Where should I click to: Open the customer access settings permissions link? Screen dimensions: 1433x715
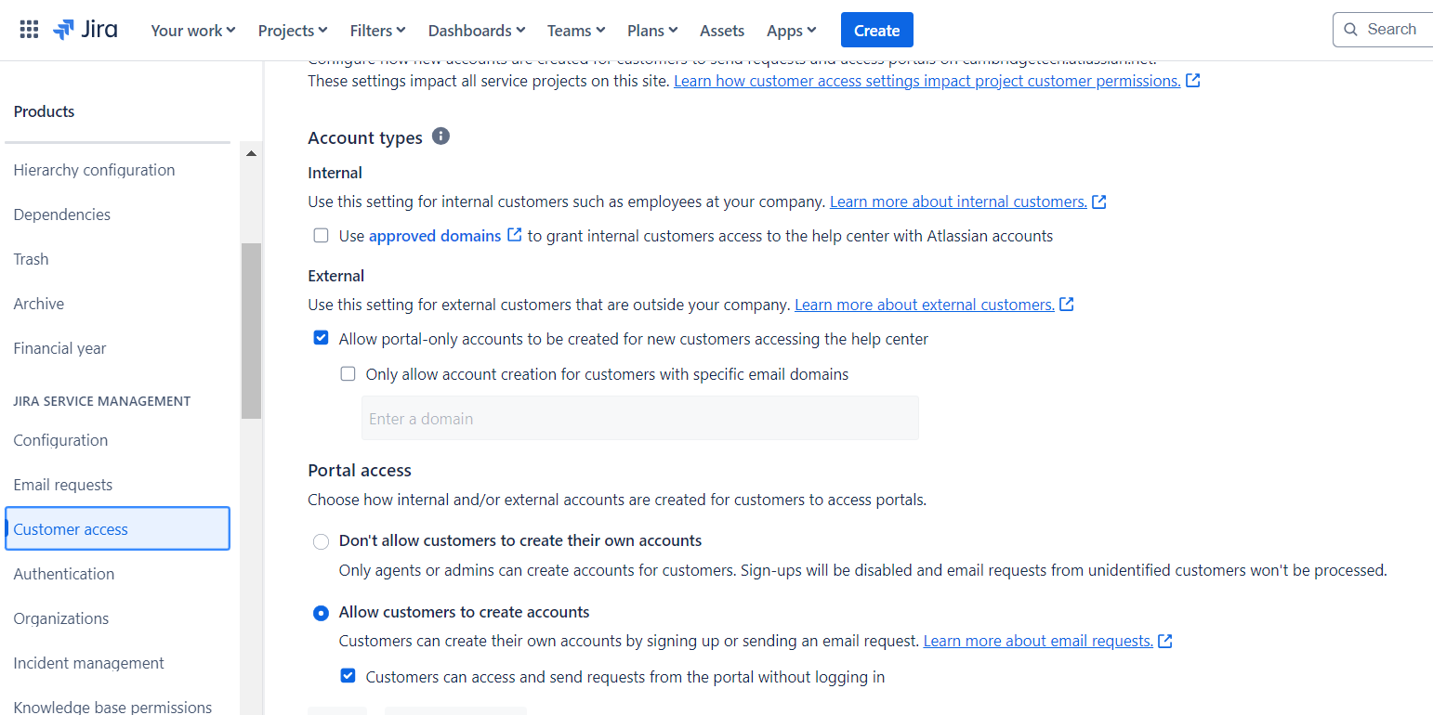point(928,81)
